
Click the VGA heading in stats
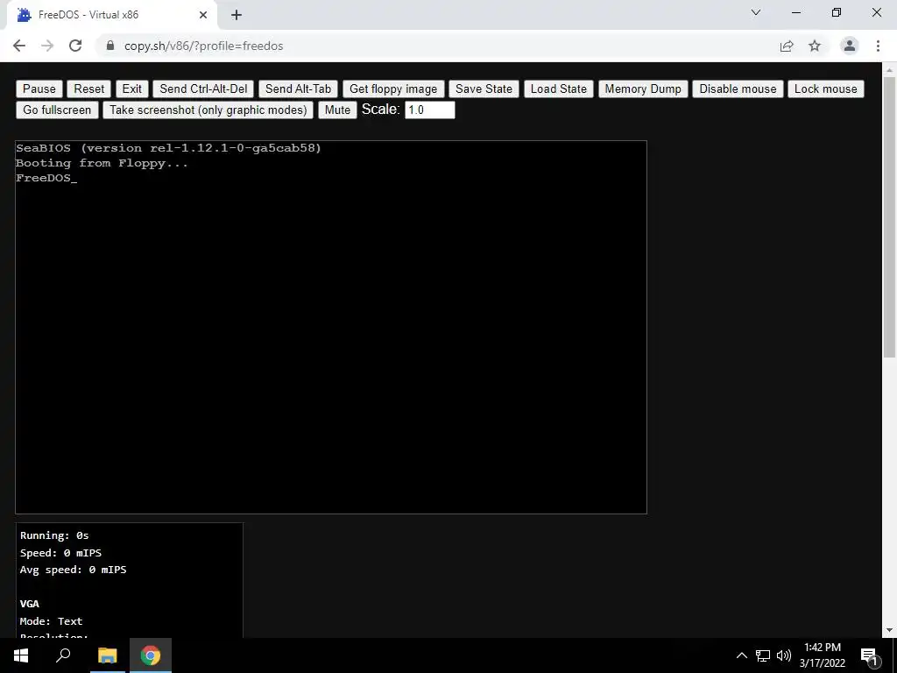pyautogui.click(x=29, y=604)
